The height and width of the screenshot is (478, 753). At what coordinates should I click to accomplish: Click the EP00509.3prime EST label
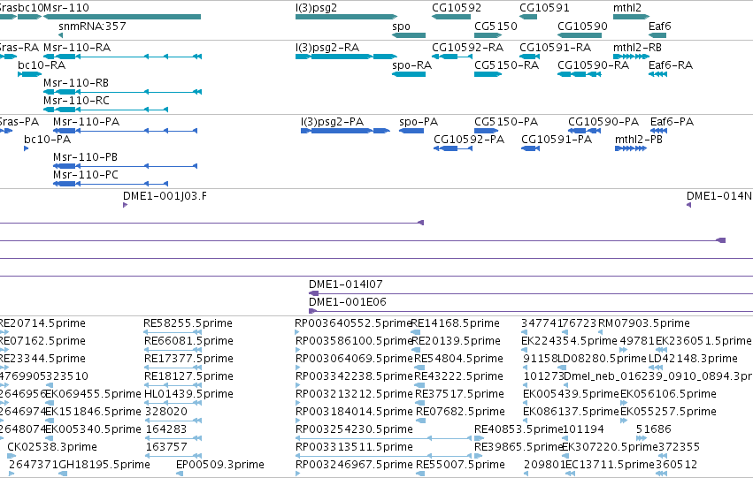tap(220, 465)
